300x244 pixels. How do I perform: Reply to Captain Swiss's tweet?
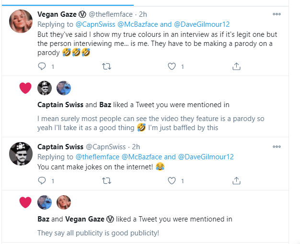click(x=42, y=180)
